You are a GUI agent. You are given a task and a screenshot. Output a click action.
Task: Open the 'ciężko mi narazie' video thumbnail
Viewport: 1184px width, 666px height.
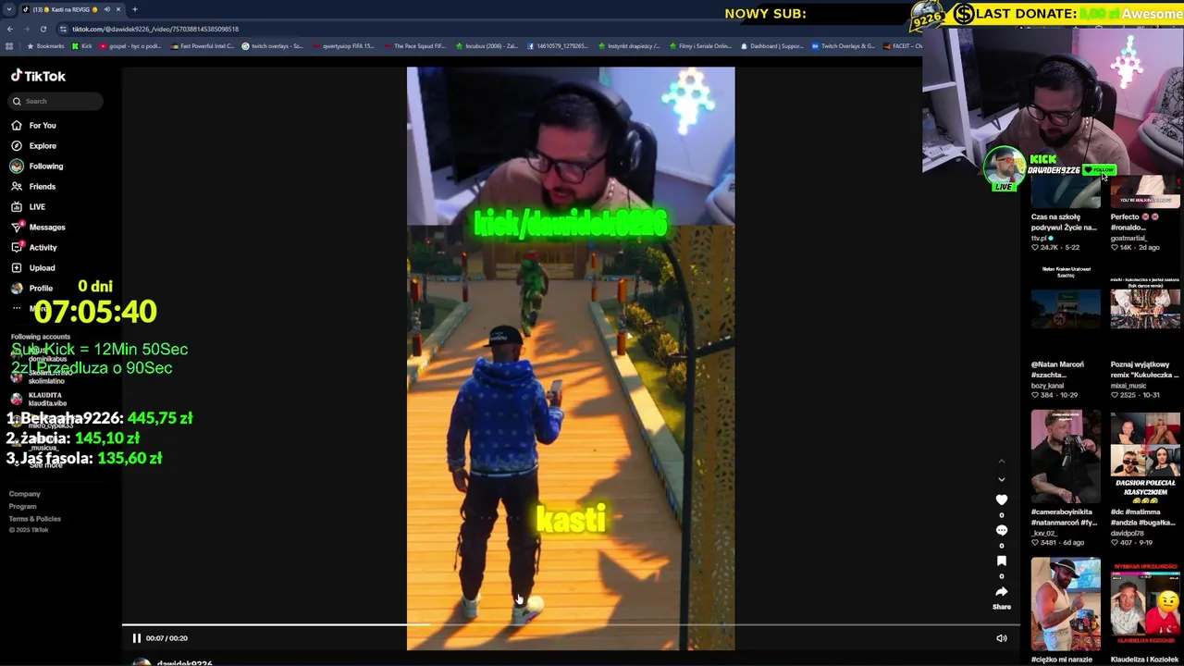[x=1066, y=604]
